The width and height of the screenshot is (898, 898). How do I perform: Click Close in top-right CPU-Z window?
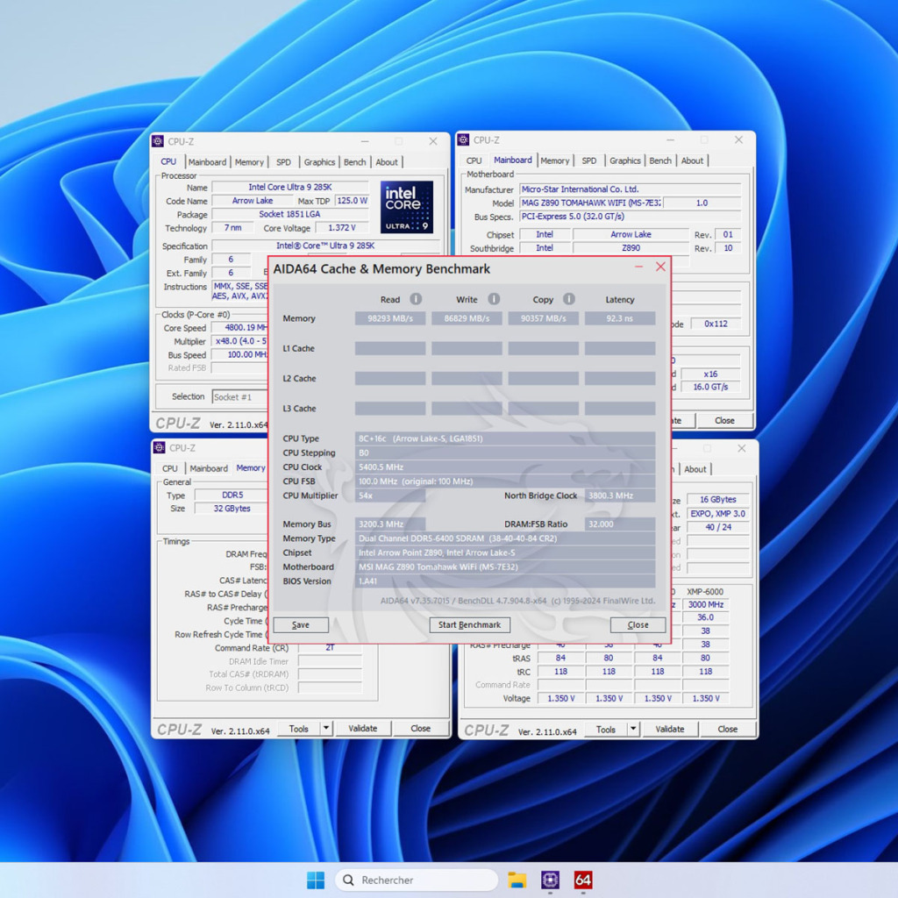[x=724, y=420]
